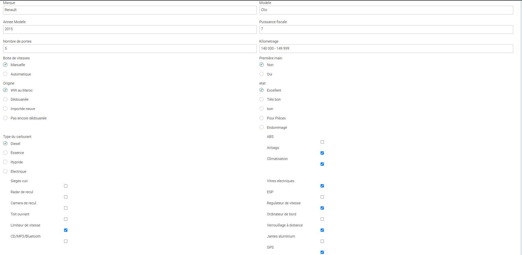Image resolution: width=522 pixels, height=255 pixels.
Task: Disable the GPS checkbox
Action: [322, 252]
